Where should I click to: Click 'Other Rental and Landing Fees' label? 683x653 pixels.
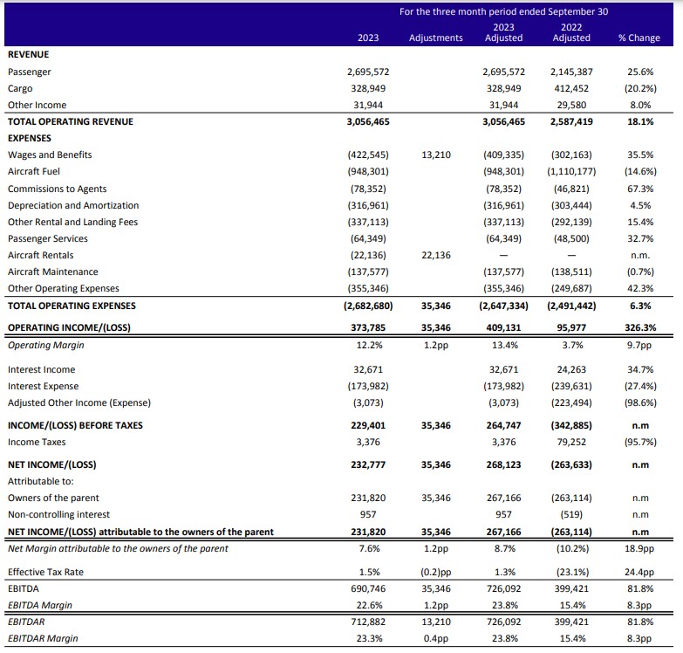tap(72, 222)
